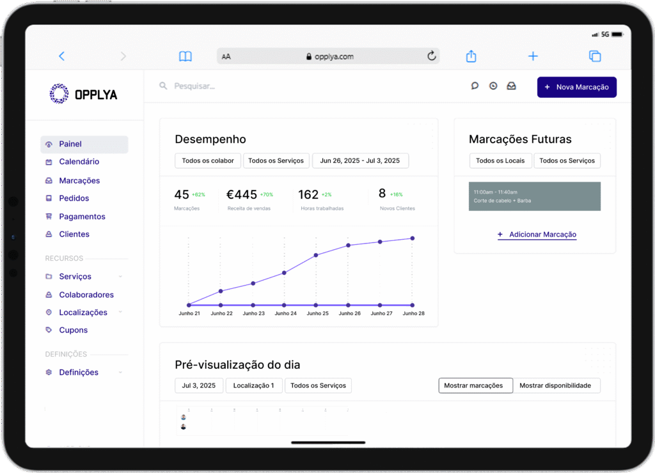Click the Safari back arrow
The height and width of the screenshot is (473, 655).
pos(62,56)
